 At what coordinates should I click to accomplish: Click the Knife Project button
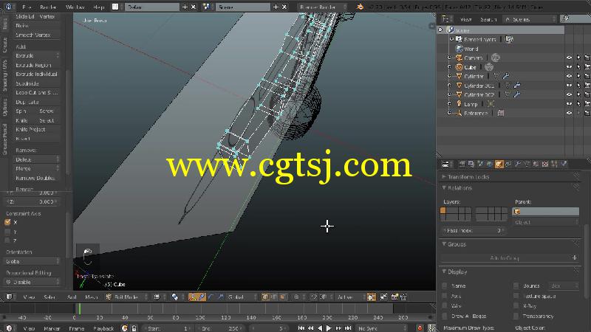point(36,129)
